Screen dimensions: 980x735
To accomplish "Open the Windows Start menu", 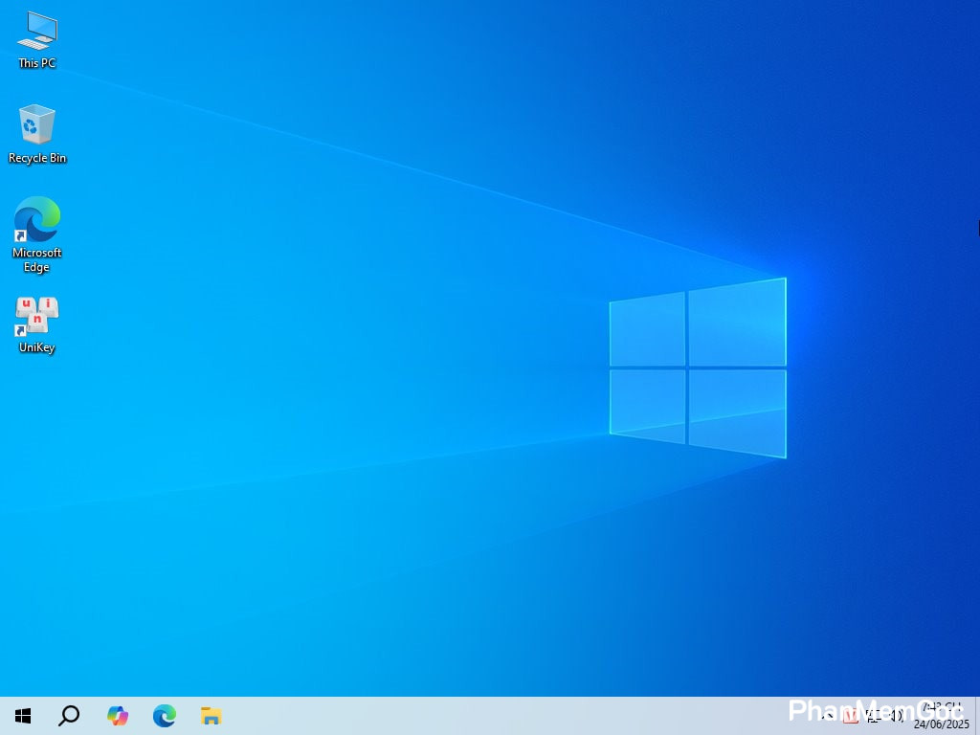I will 23,716.
